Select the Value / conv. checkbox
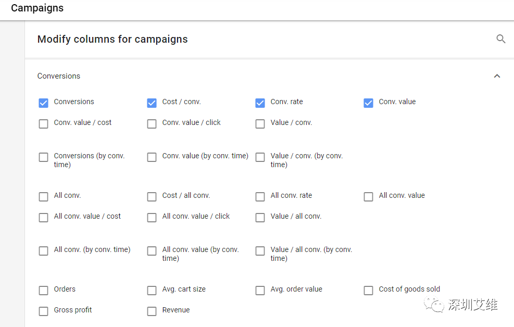The image size is (514, 327). [x=260, y=123]
